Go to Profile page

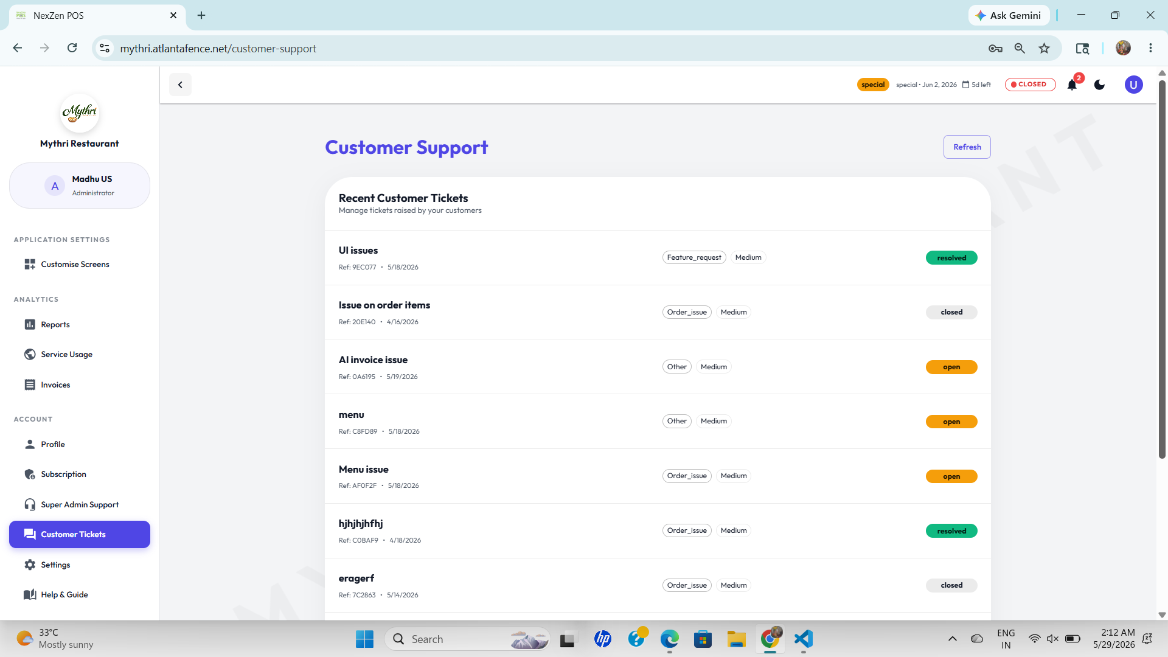pyautogui.click(x=80, y=445)
